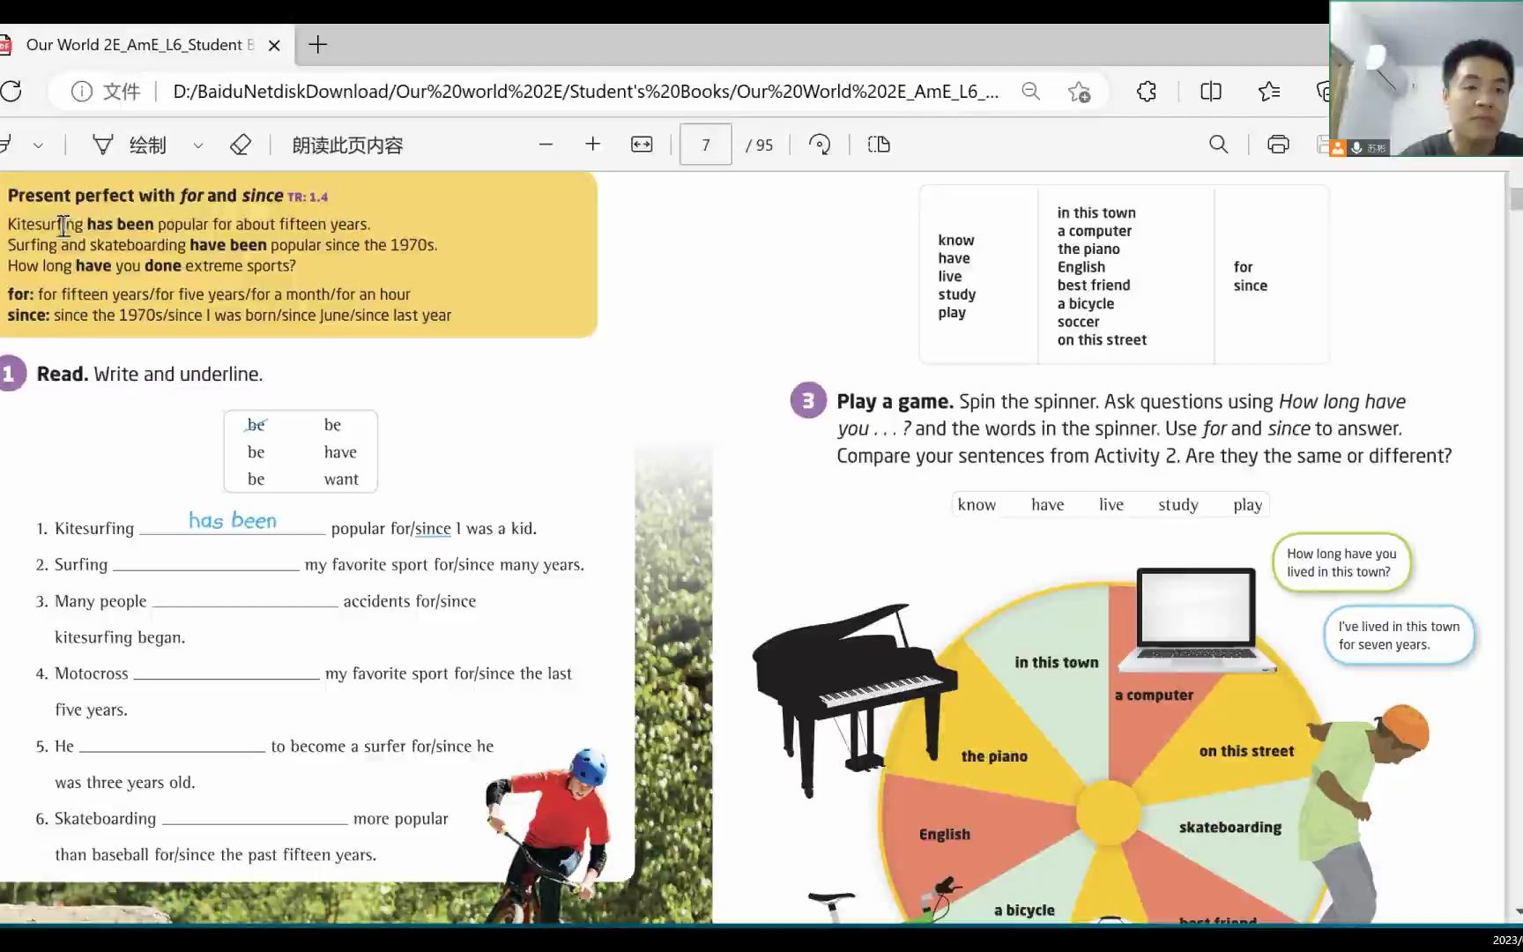Search within the PDF magnifier icon
Screen dimensions: 1523x952
click(x=1218, y=145)
